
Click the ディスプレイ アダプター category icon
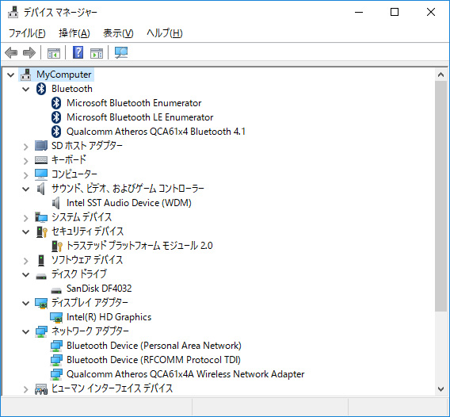pos(41,304)
